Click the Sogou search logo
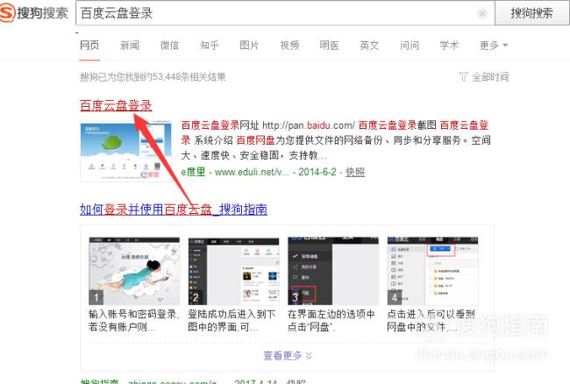 [x=34, y=13]
